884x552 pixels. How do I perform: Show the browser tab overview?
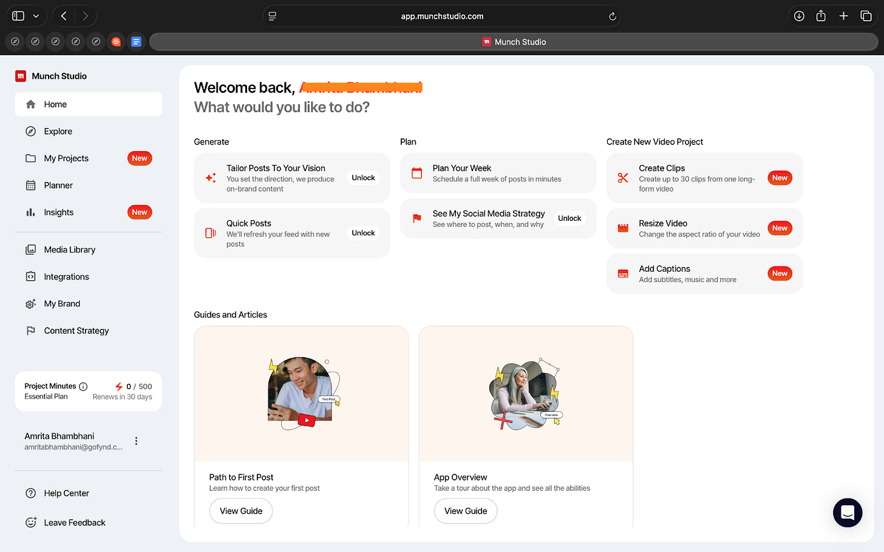tap(866, 16)
